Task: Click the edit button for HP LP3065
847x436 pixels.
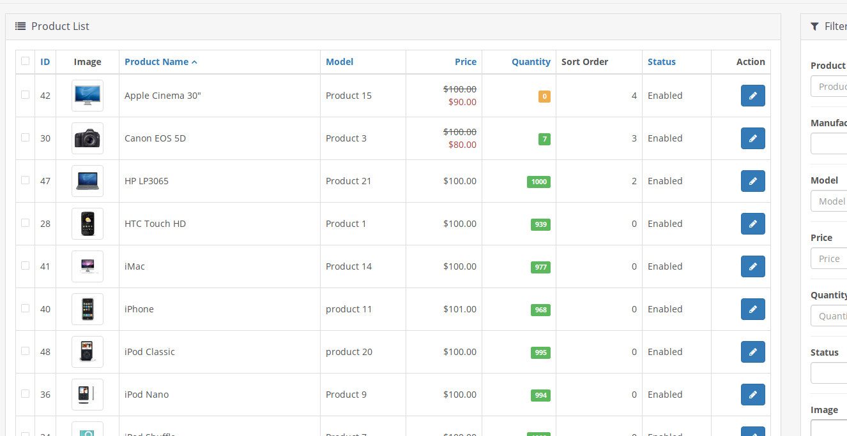Action: tap(752, 181)
